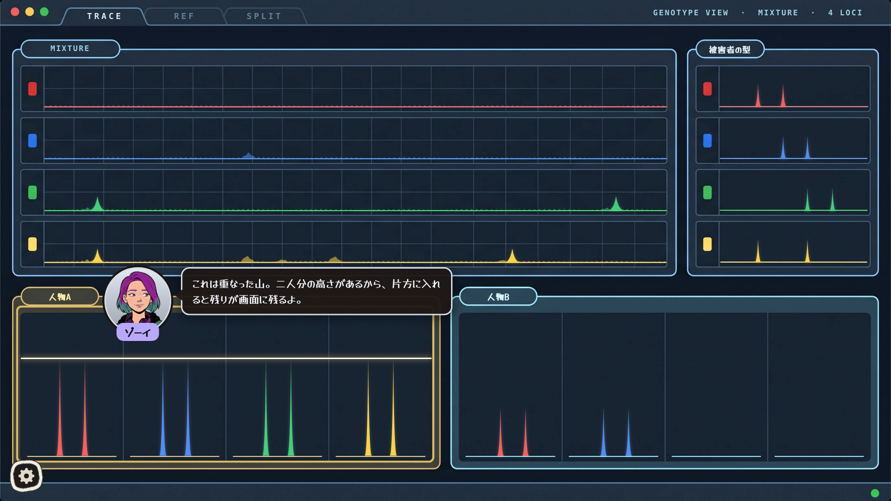Screen dimensions: 891x501
Task: Switch to the REF tab
Action: point(184,16)
